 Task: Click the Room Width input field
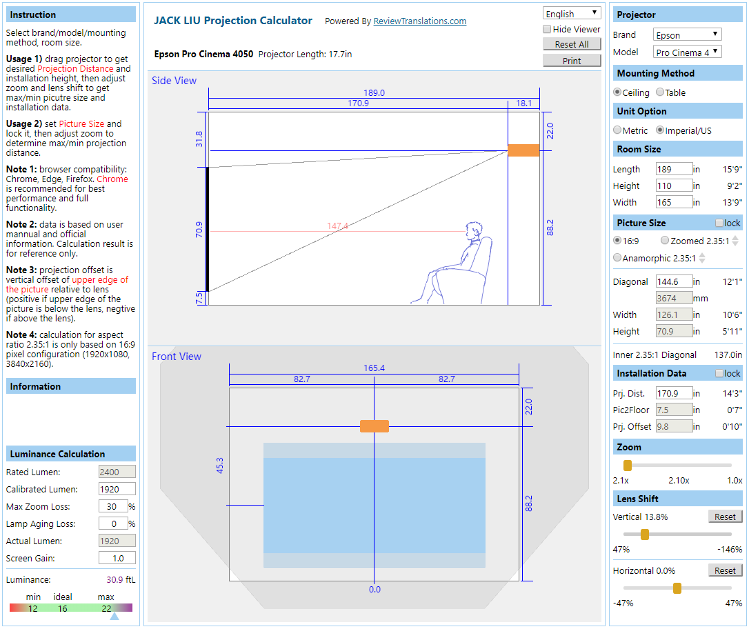tap(674, 203)
